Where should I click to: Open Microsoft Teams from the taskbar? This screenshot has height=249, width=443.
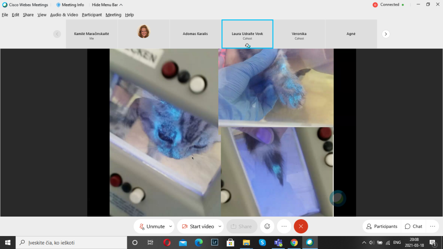[x=278, y=243]
